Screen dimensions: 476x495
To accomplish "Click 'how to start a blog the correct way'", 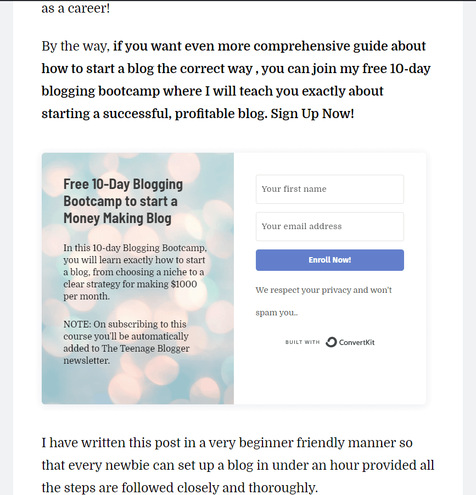I will click(x=147, y=69).
